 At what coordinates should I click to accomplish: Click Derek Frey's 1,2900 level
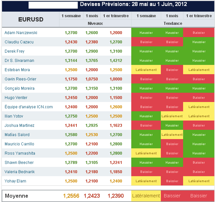[x=92, y=51]
